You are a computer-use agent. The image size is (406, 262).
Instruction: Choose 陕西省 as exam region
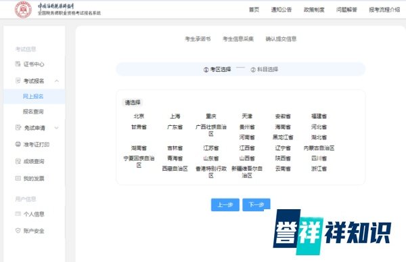click(x=283, y=158)
